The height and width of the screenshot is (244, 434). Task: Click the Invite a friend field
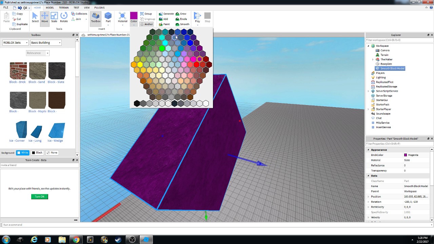click(39, 165)
